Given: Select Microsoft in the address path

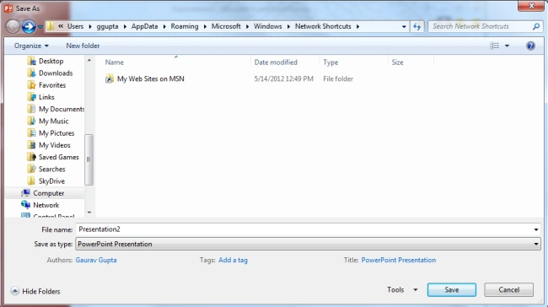Looking at the screenshot, I should pyautogui.click(x=226, y=27).
